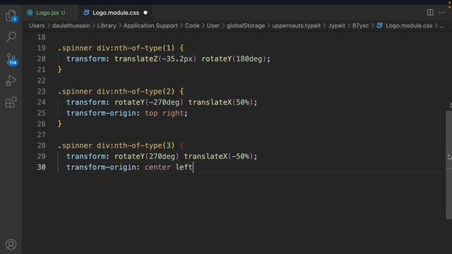Click the vertical scrollbar thumb in the editor
452x254 pixels.
click(449, 164)
